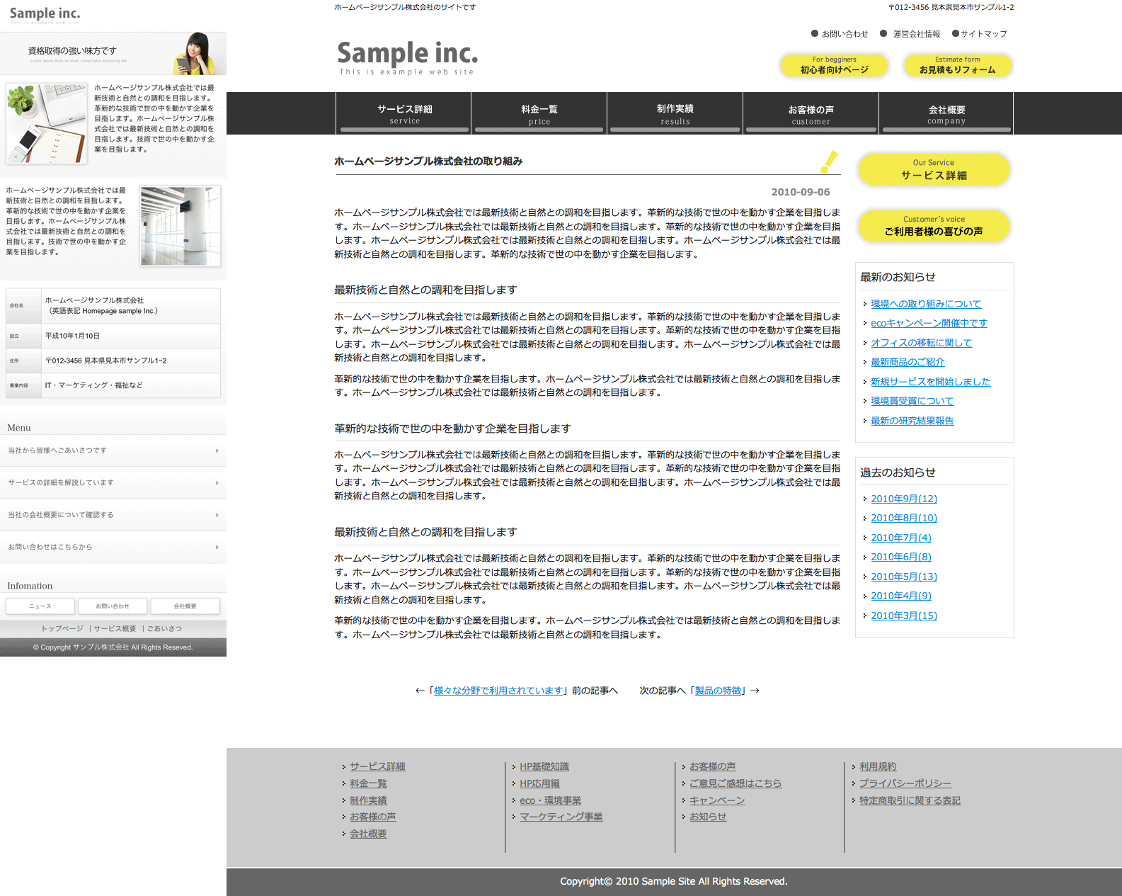
Task: Open the 環境への取り組みについて news link
Action: 925,304
